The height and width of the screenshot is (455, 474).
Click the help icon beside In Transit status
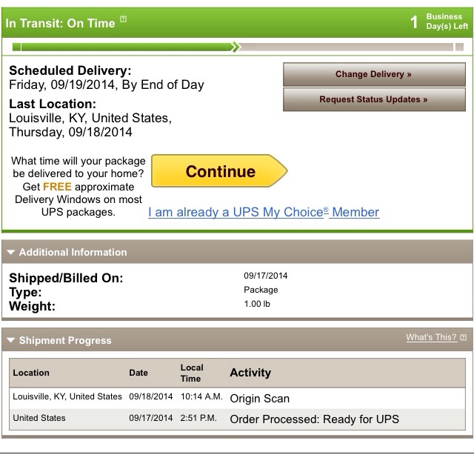(x=123, y=19)
